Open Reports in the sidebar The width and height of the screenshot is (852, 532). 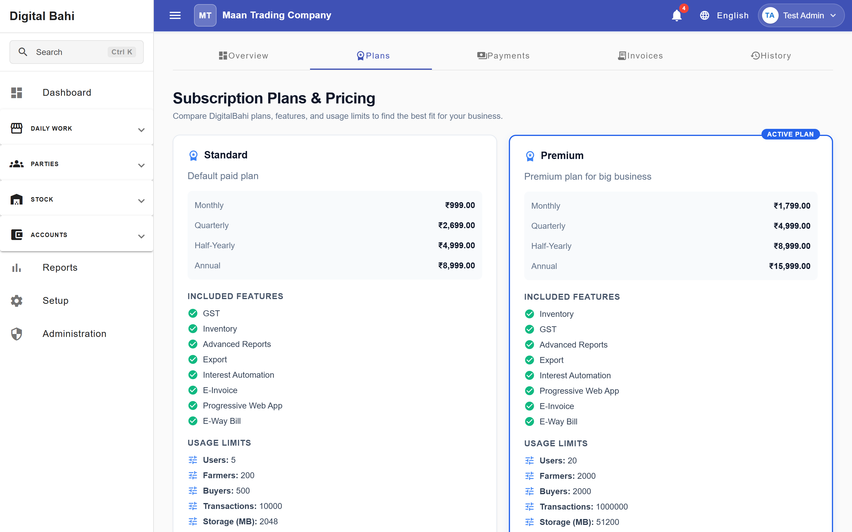pos(77,268)
